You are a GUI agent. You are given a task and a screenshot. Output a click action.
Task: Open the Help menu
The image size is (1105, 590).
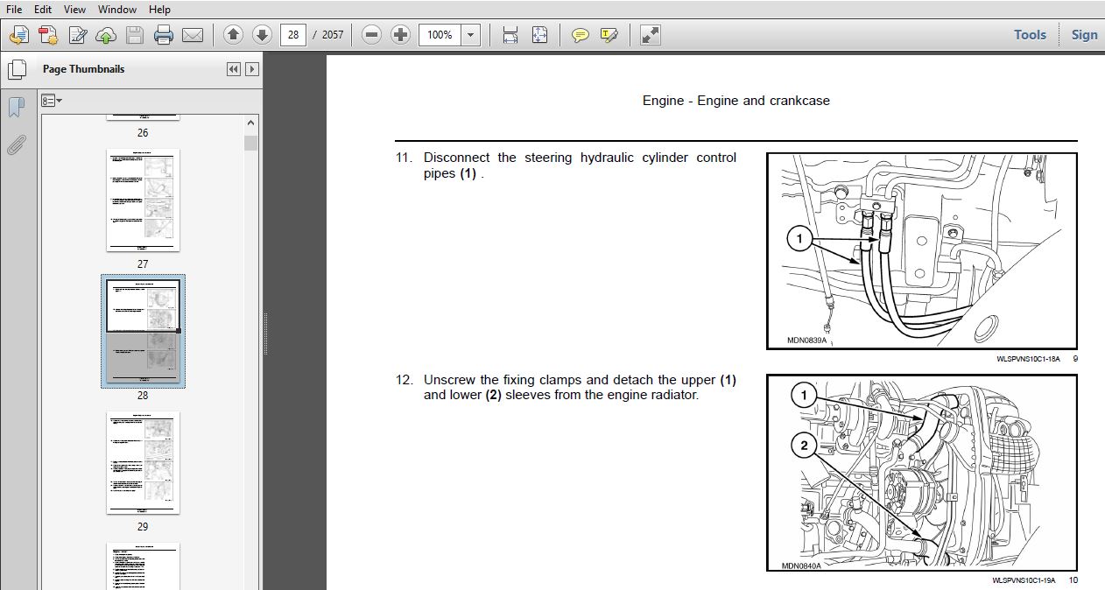(x=159, y=9)
